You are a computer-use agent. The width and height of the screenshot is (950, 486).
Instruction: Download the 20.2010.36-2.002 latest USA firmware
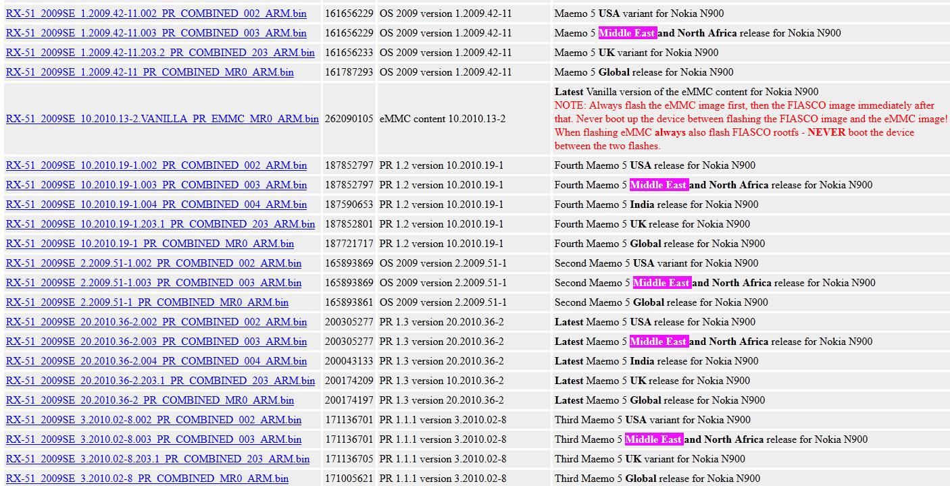point(156,322)
